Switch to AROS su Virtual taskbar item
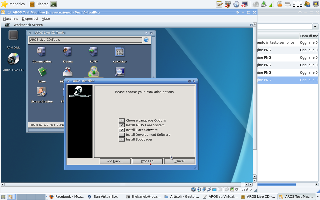 (x=220, y=197)
